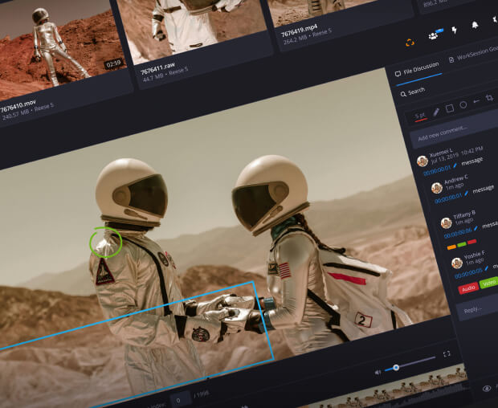The width and height of the screenshot is (498, 408).
Task: Click the 7676410.mov file name
Action: tap(18, 106)
